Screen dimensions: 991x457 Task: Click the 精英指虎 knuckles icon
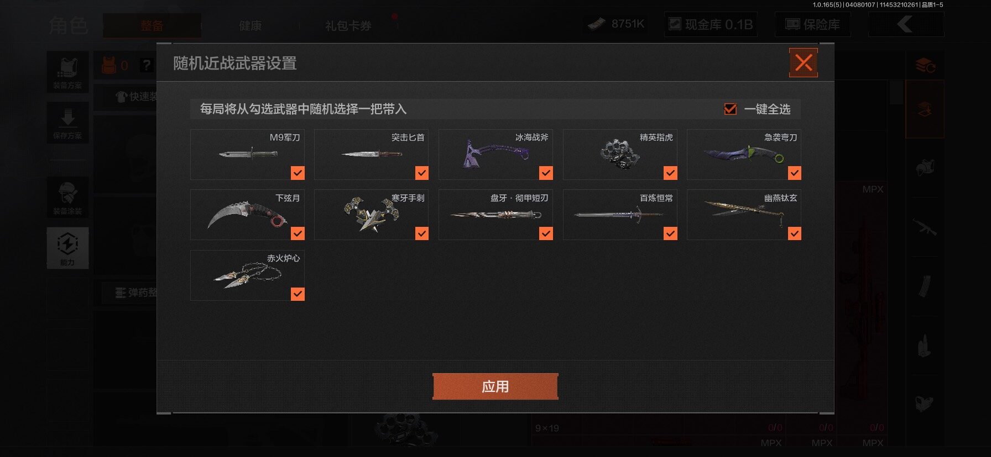click(x=619, y=153)
